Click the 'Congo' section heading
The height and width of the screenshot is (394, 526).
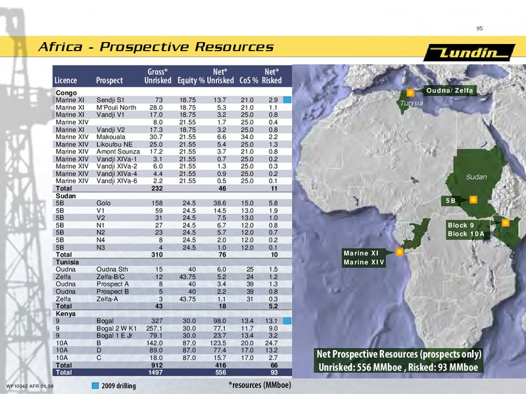point(66,93)
